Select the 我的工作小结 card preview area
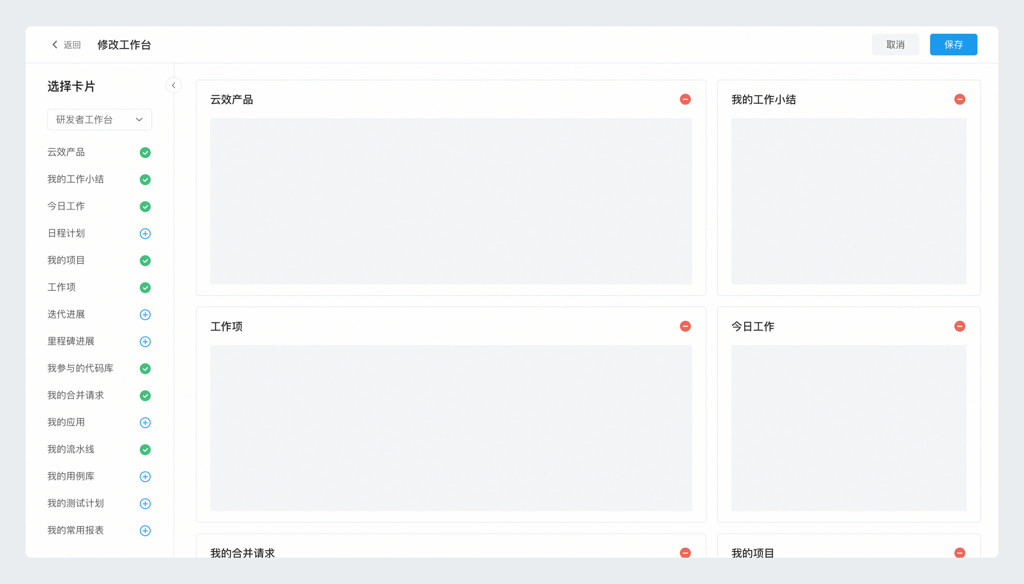 849,201
